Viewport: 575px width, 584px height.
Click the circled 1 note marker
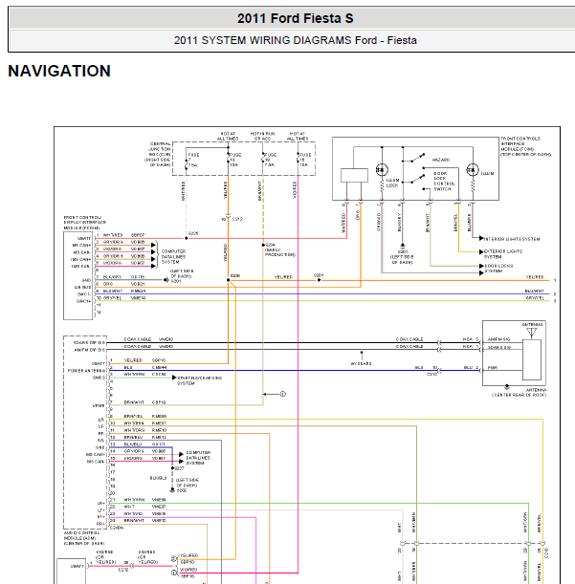283,394
